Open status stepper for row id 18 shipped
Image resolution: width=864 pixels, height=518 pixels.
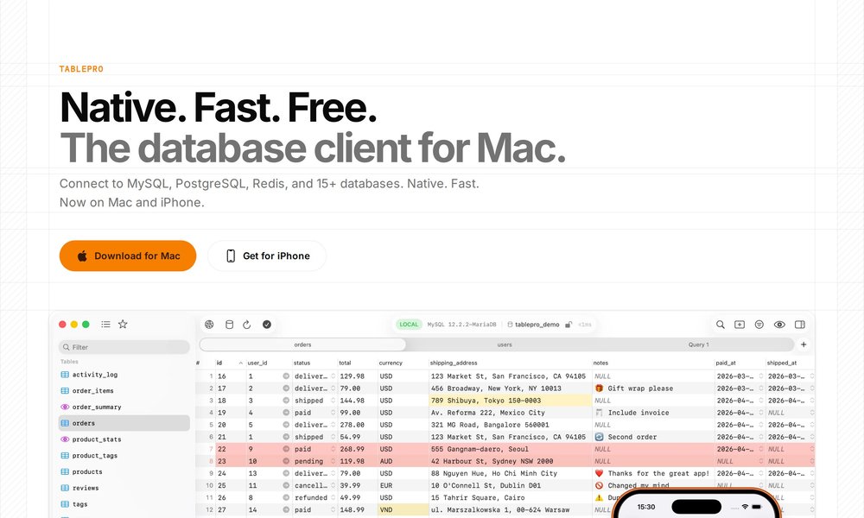coord(333,401)
